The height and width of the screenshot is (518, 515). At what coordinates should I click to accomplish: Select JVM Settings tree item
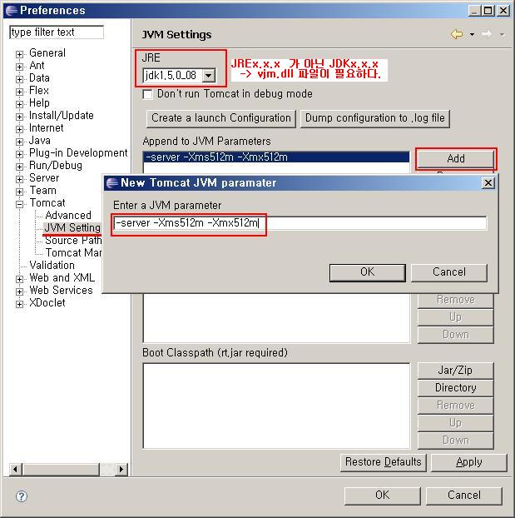point(72,227)
